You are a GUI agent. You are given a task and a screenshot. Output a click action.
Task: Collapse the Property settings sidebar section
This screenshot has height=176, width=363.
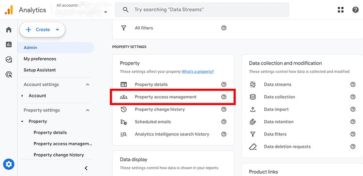[x=88, y=110]
